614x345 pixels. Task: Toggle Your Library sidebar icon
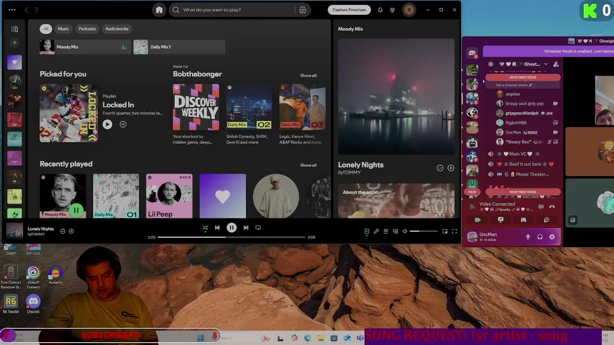(14, 29)
